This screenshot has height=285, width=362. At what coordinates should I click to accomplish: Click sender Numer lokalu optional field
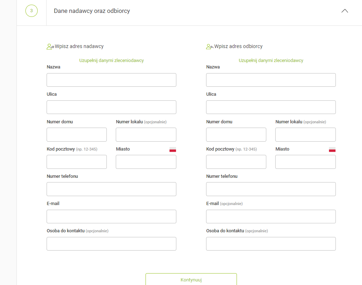(146, 134)
